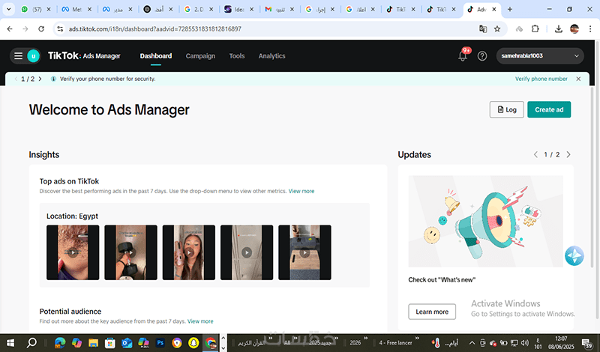Open Photoshop from the taskbar

point(160,343)
